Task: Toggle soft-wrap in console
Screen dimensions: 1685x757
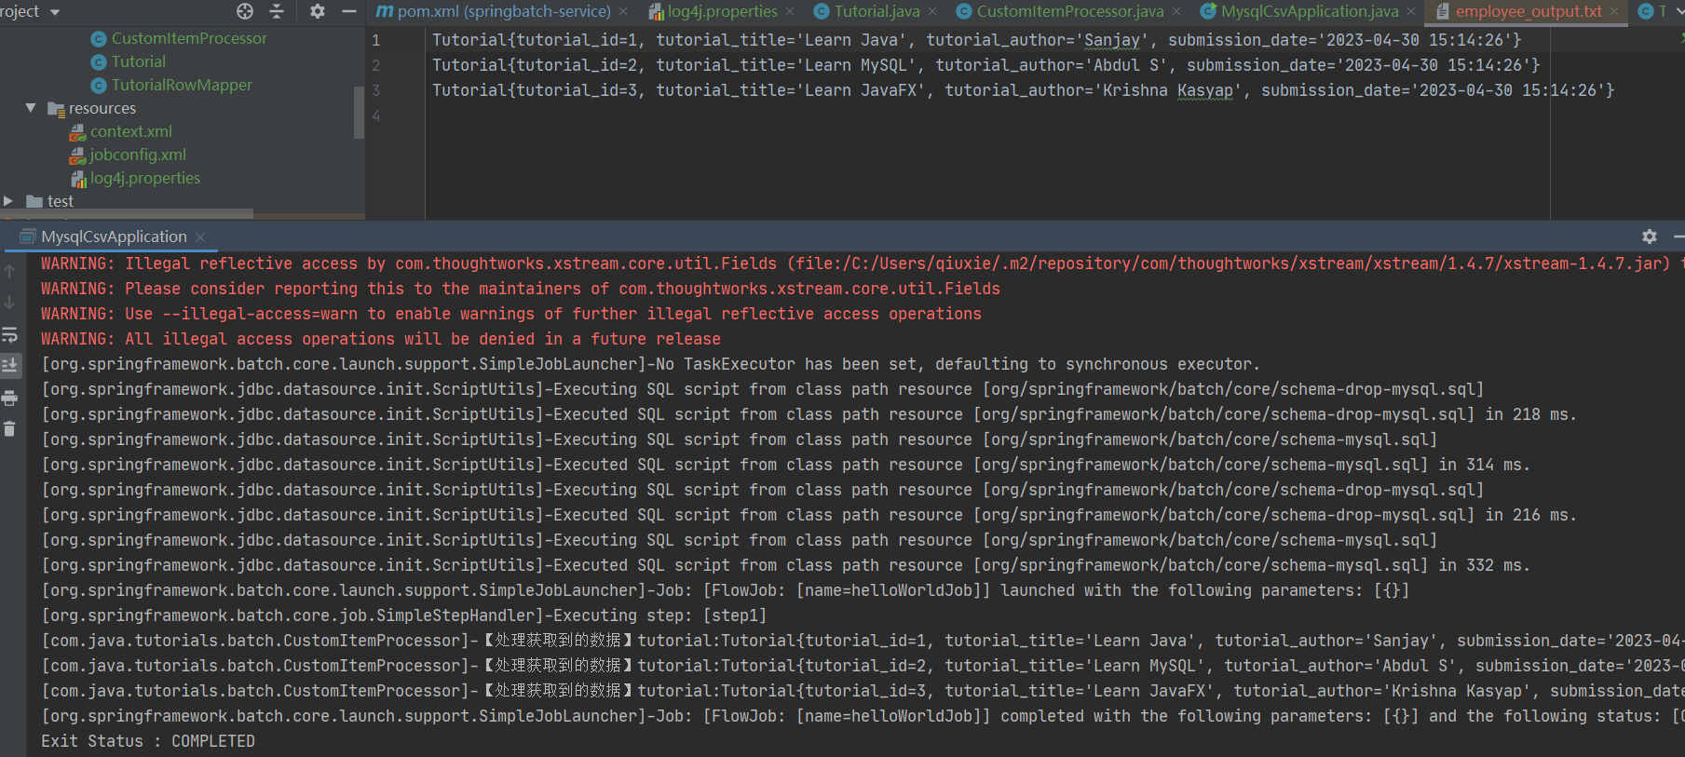Action: click(9, 334)
